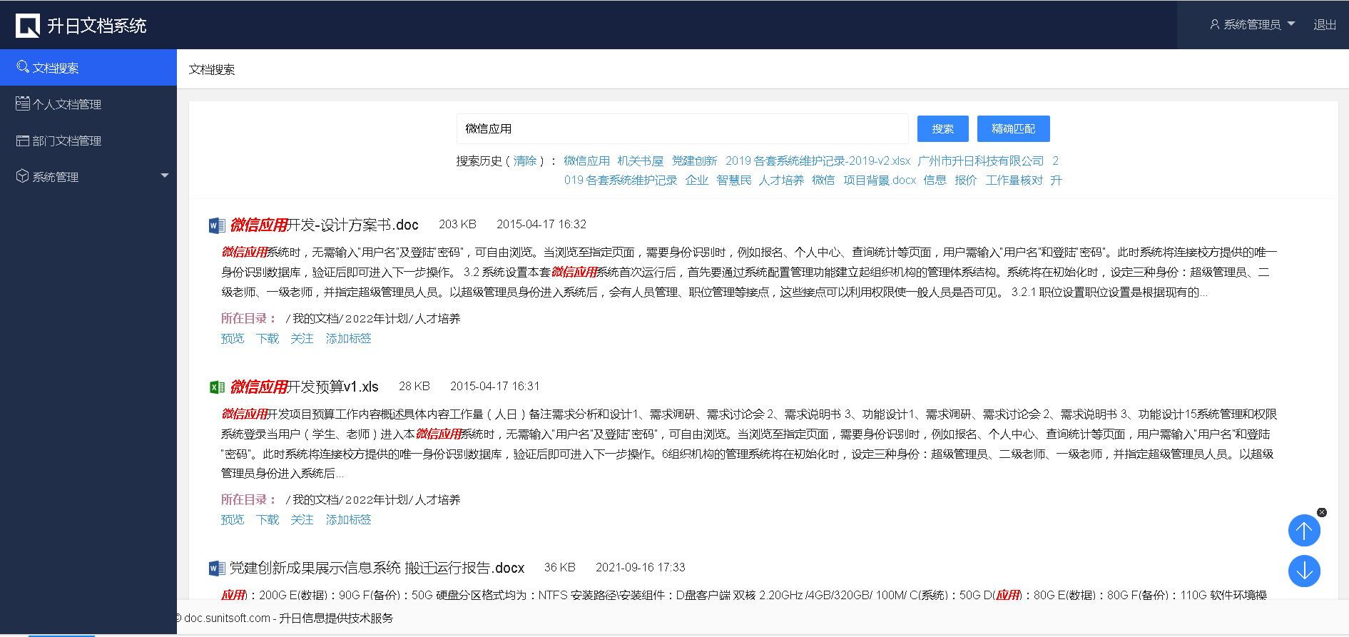Click directory path under 微信应用开发-设计方案书.doc
1349x637 pixels.
[373, 319]
